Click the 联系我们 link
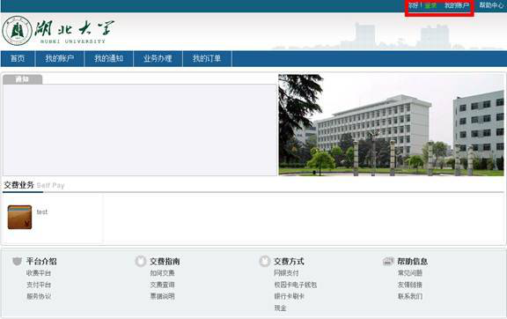Viewport: 507px width, 319px height. tap(410, 296)
